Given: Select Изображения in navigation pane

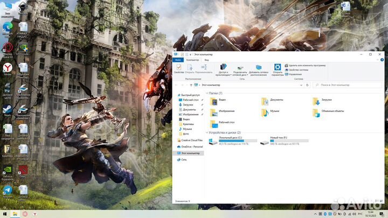Looking at the screenshot, I should [191, 115].
